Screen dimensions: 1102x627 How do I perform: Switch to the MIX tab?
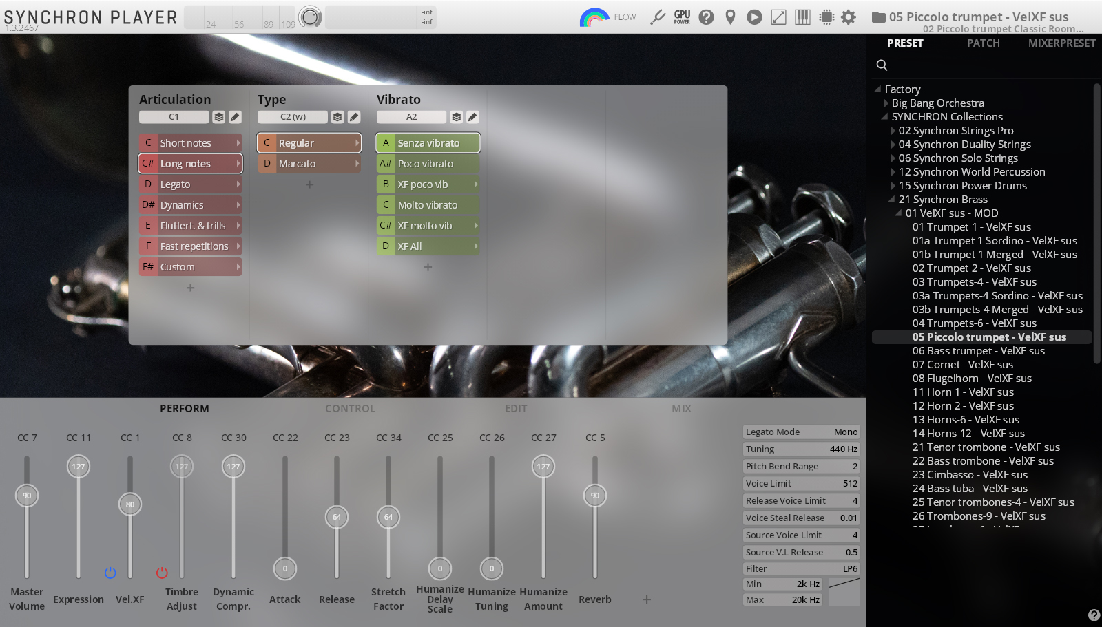coord(681,409)
